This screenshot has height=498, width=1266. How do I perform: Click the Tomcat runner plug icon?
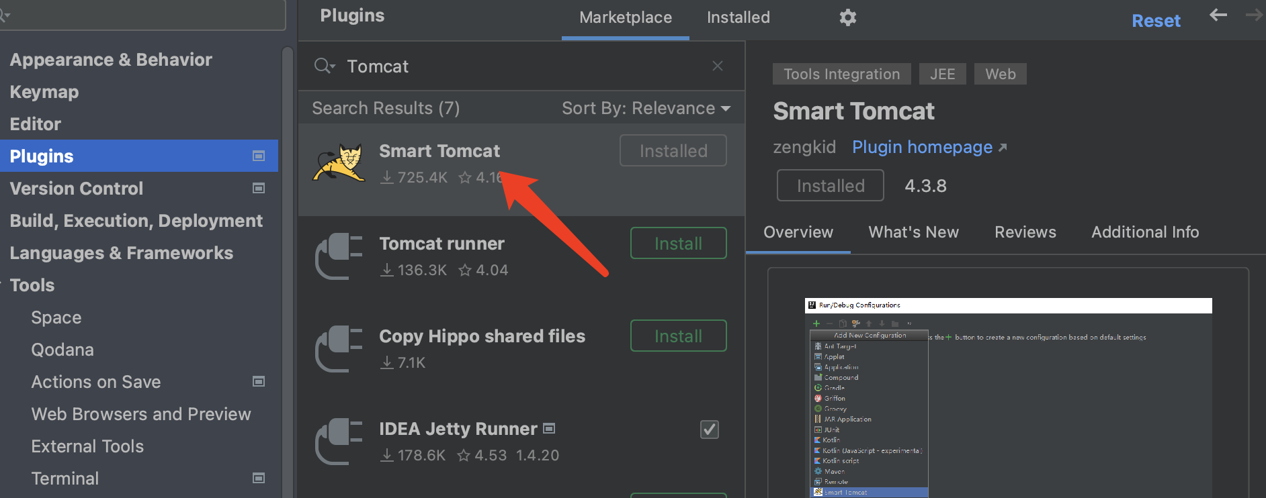[339, 256]
